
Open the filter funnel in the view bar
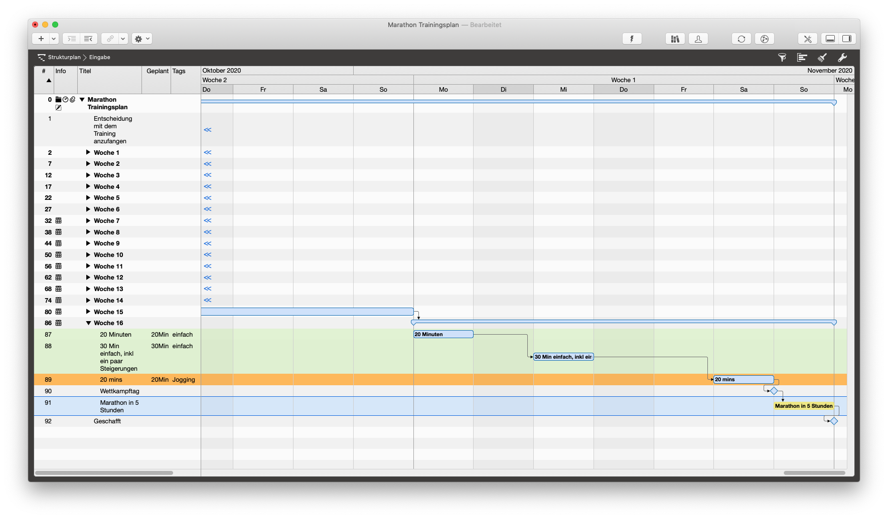[x=782, y=58]
